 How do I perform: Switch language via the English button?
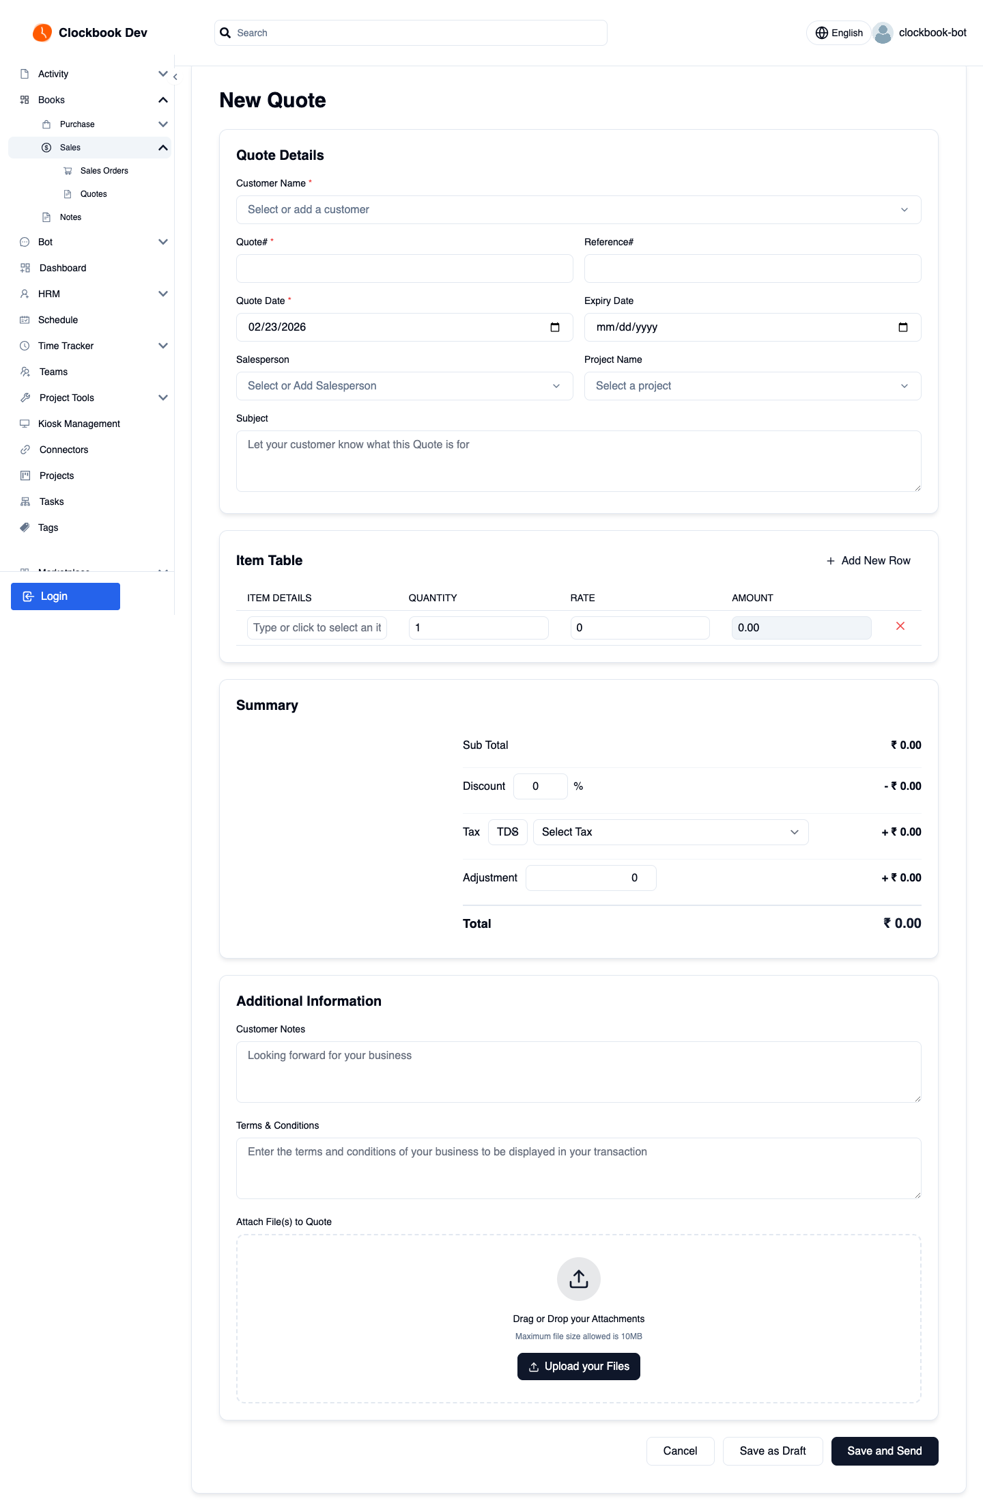point(839,33)
